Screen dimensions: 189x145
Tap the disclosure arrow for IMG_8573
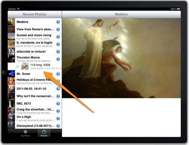pyautogui.click(x=58, y=103)
